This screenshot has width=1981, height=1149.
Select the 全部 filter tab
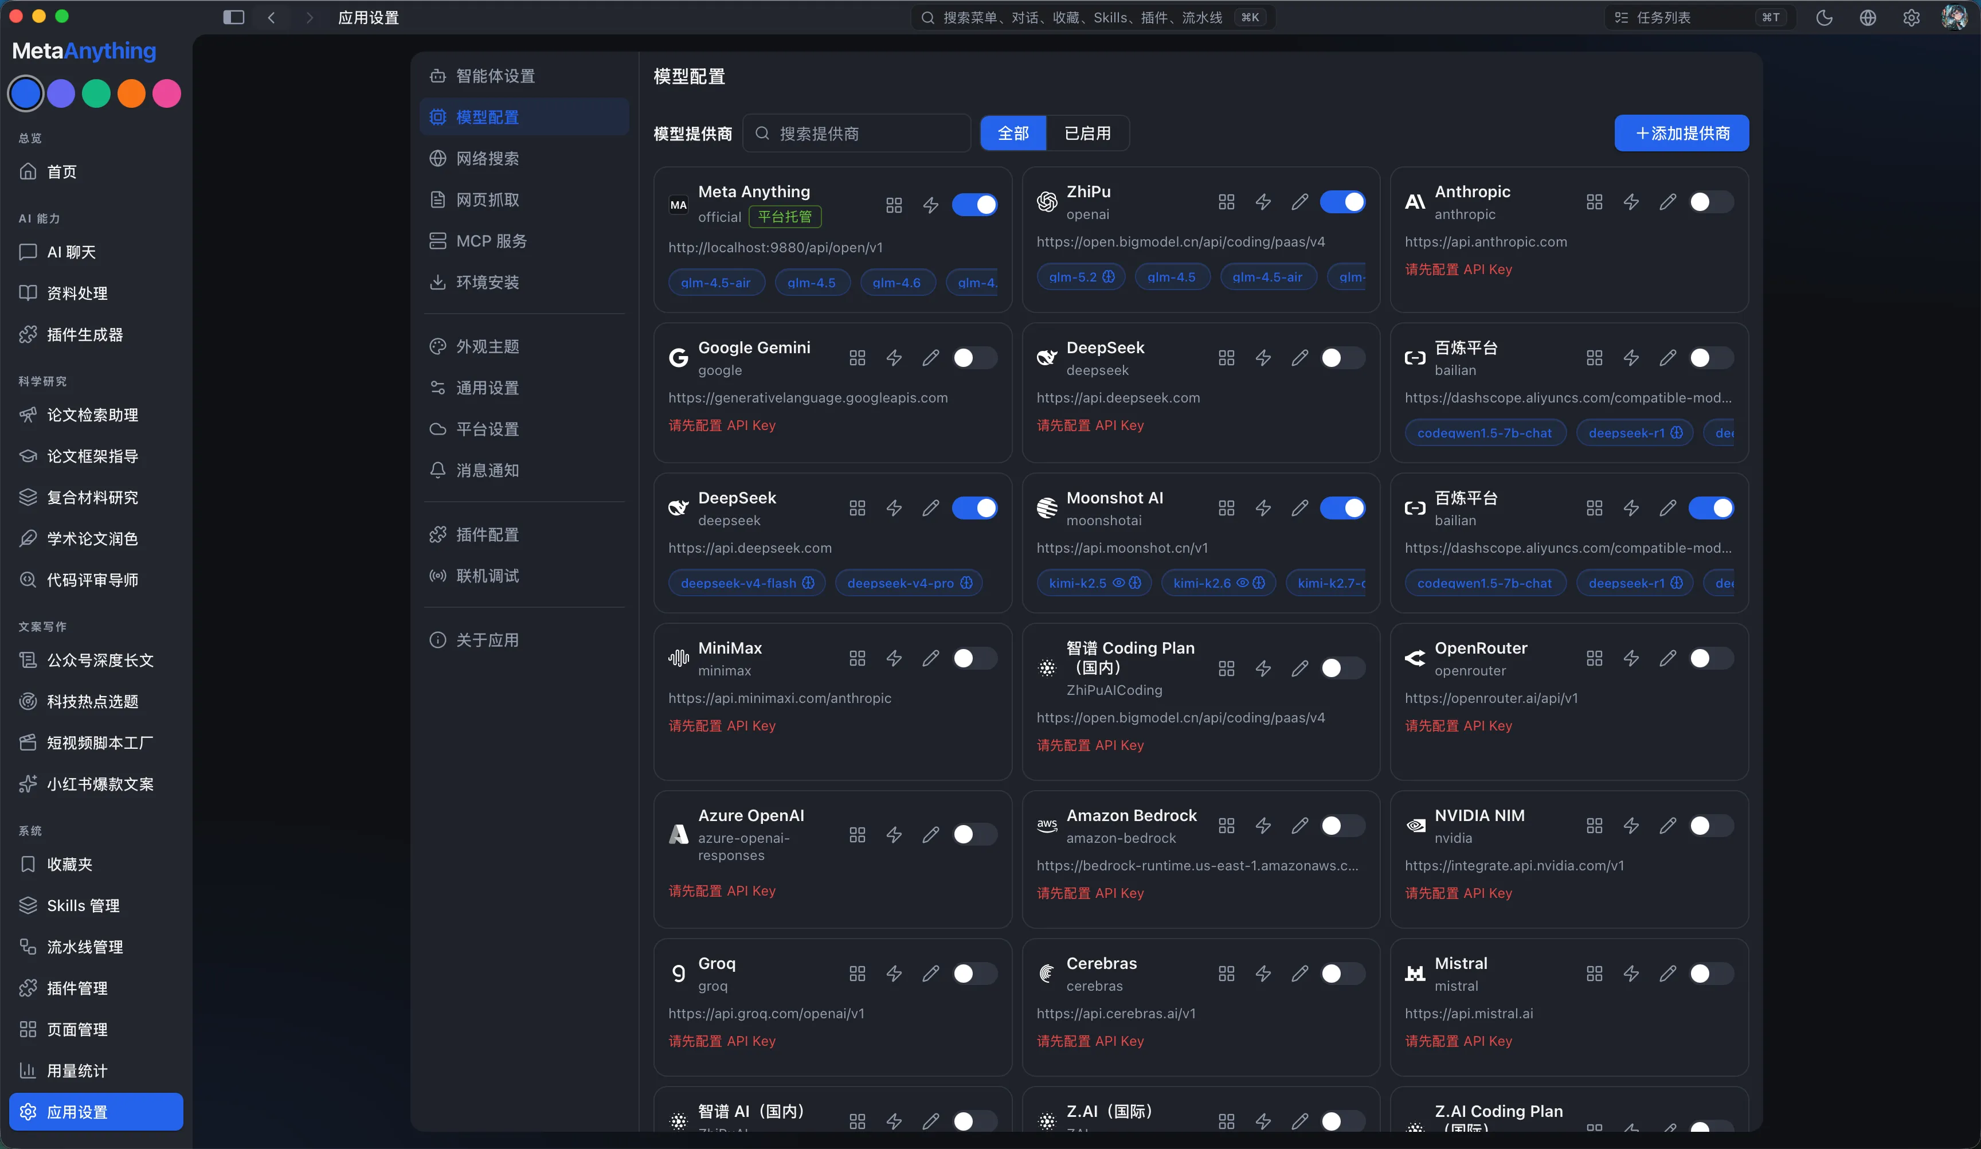[1013, 133]
